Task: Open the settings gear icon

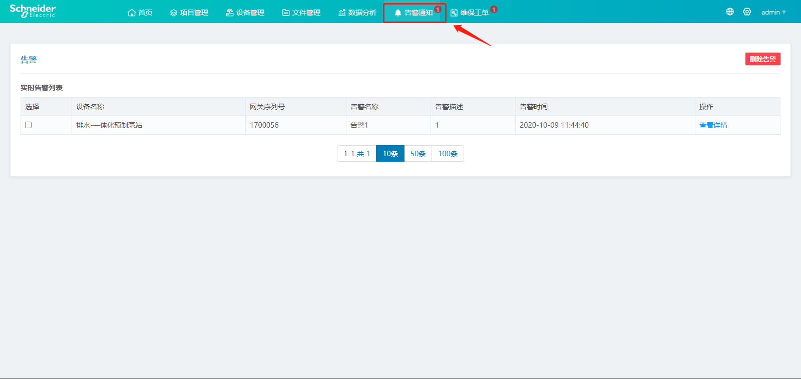Action: click(x=747, y=12)
